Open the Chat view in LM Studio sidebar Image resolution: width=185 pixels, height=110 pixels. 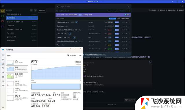pos(3,11)
